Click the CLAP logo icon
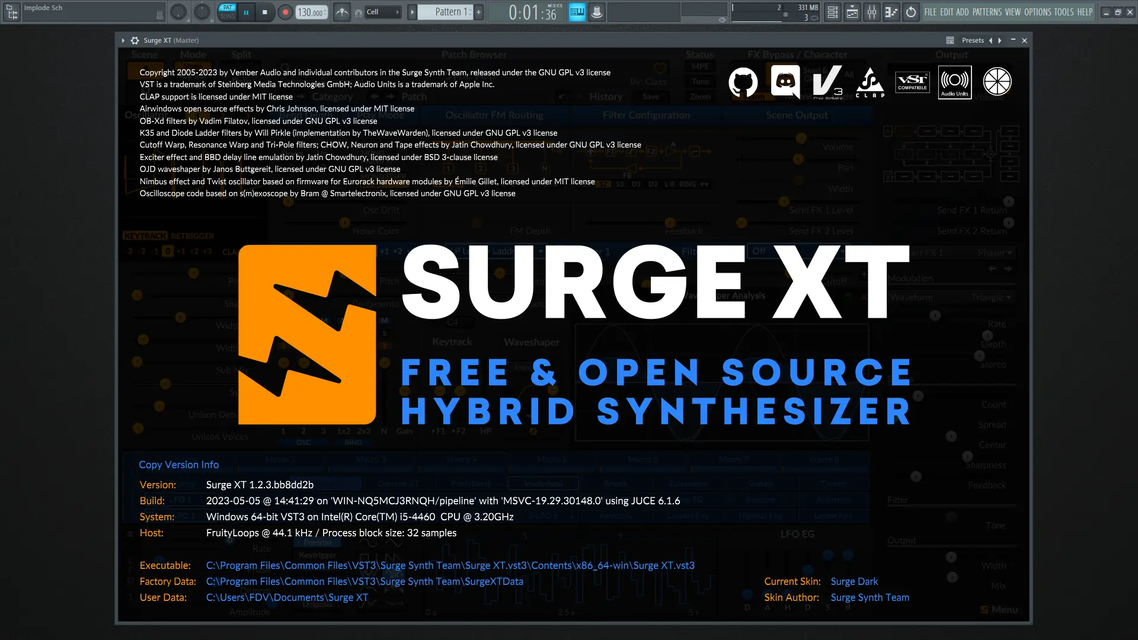Image resolution: width=1138 pixels, height=640 pixels. (870, 82)
